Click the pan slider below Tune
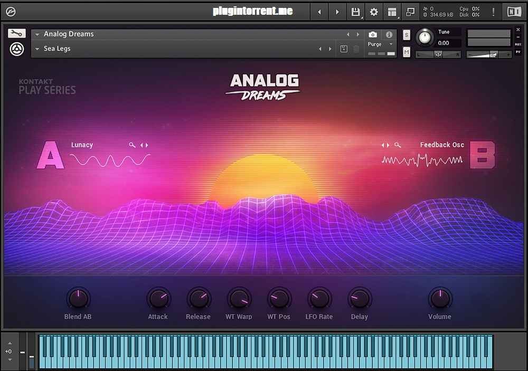The image size is (528, 371). [438, 54]
